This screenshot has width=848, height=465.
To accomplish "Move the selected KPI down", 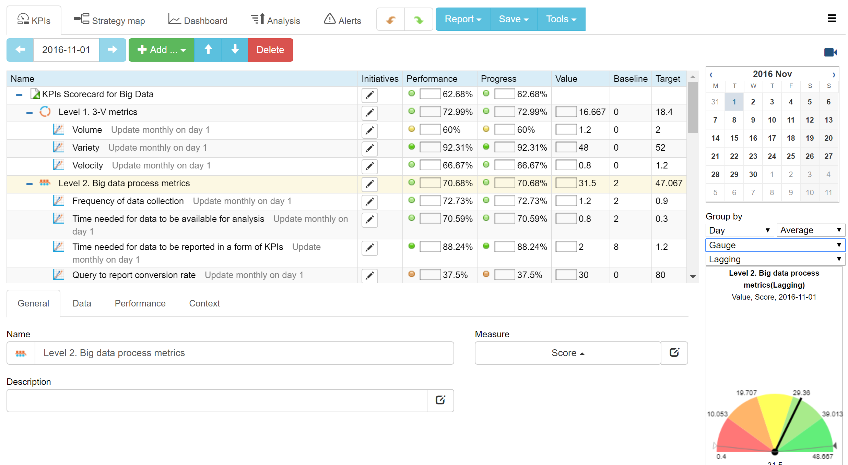I will pos(234,50).
